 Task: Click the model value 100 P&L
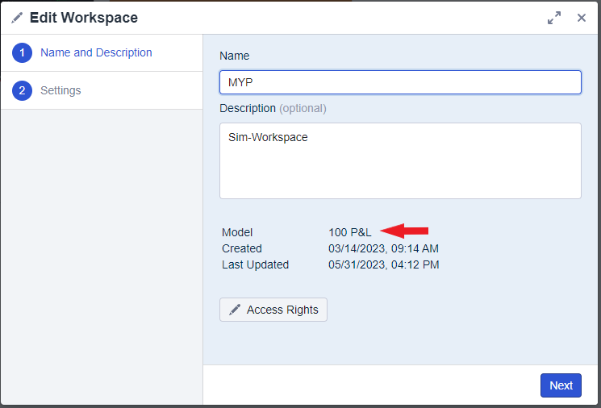pos(349,232)
